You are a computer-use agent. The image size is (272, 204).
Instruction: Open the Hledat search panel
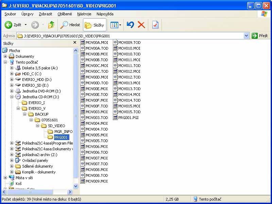point(70,25)
